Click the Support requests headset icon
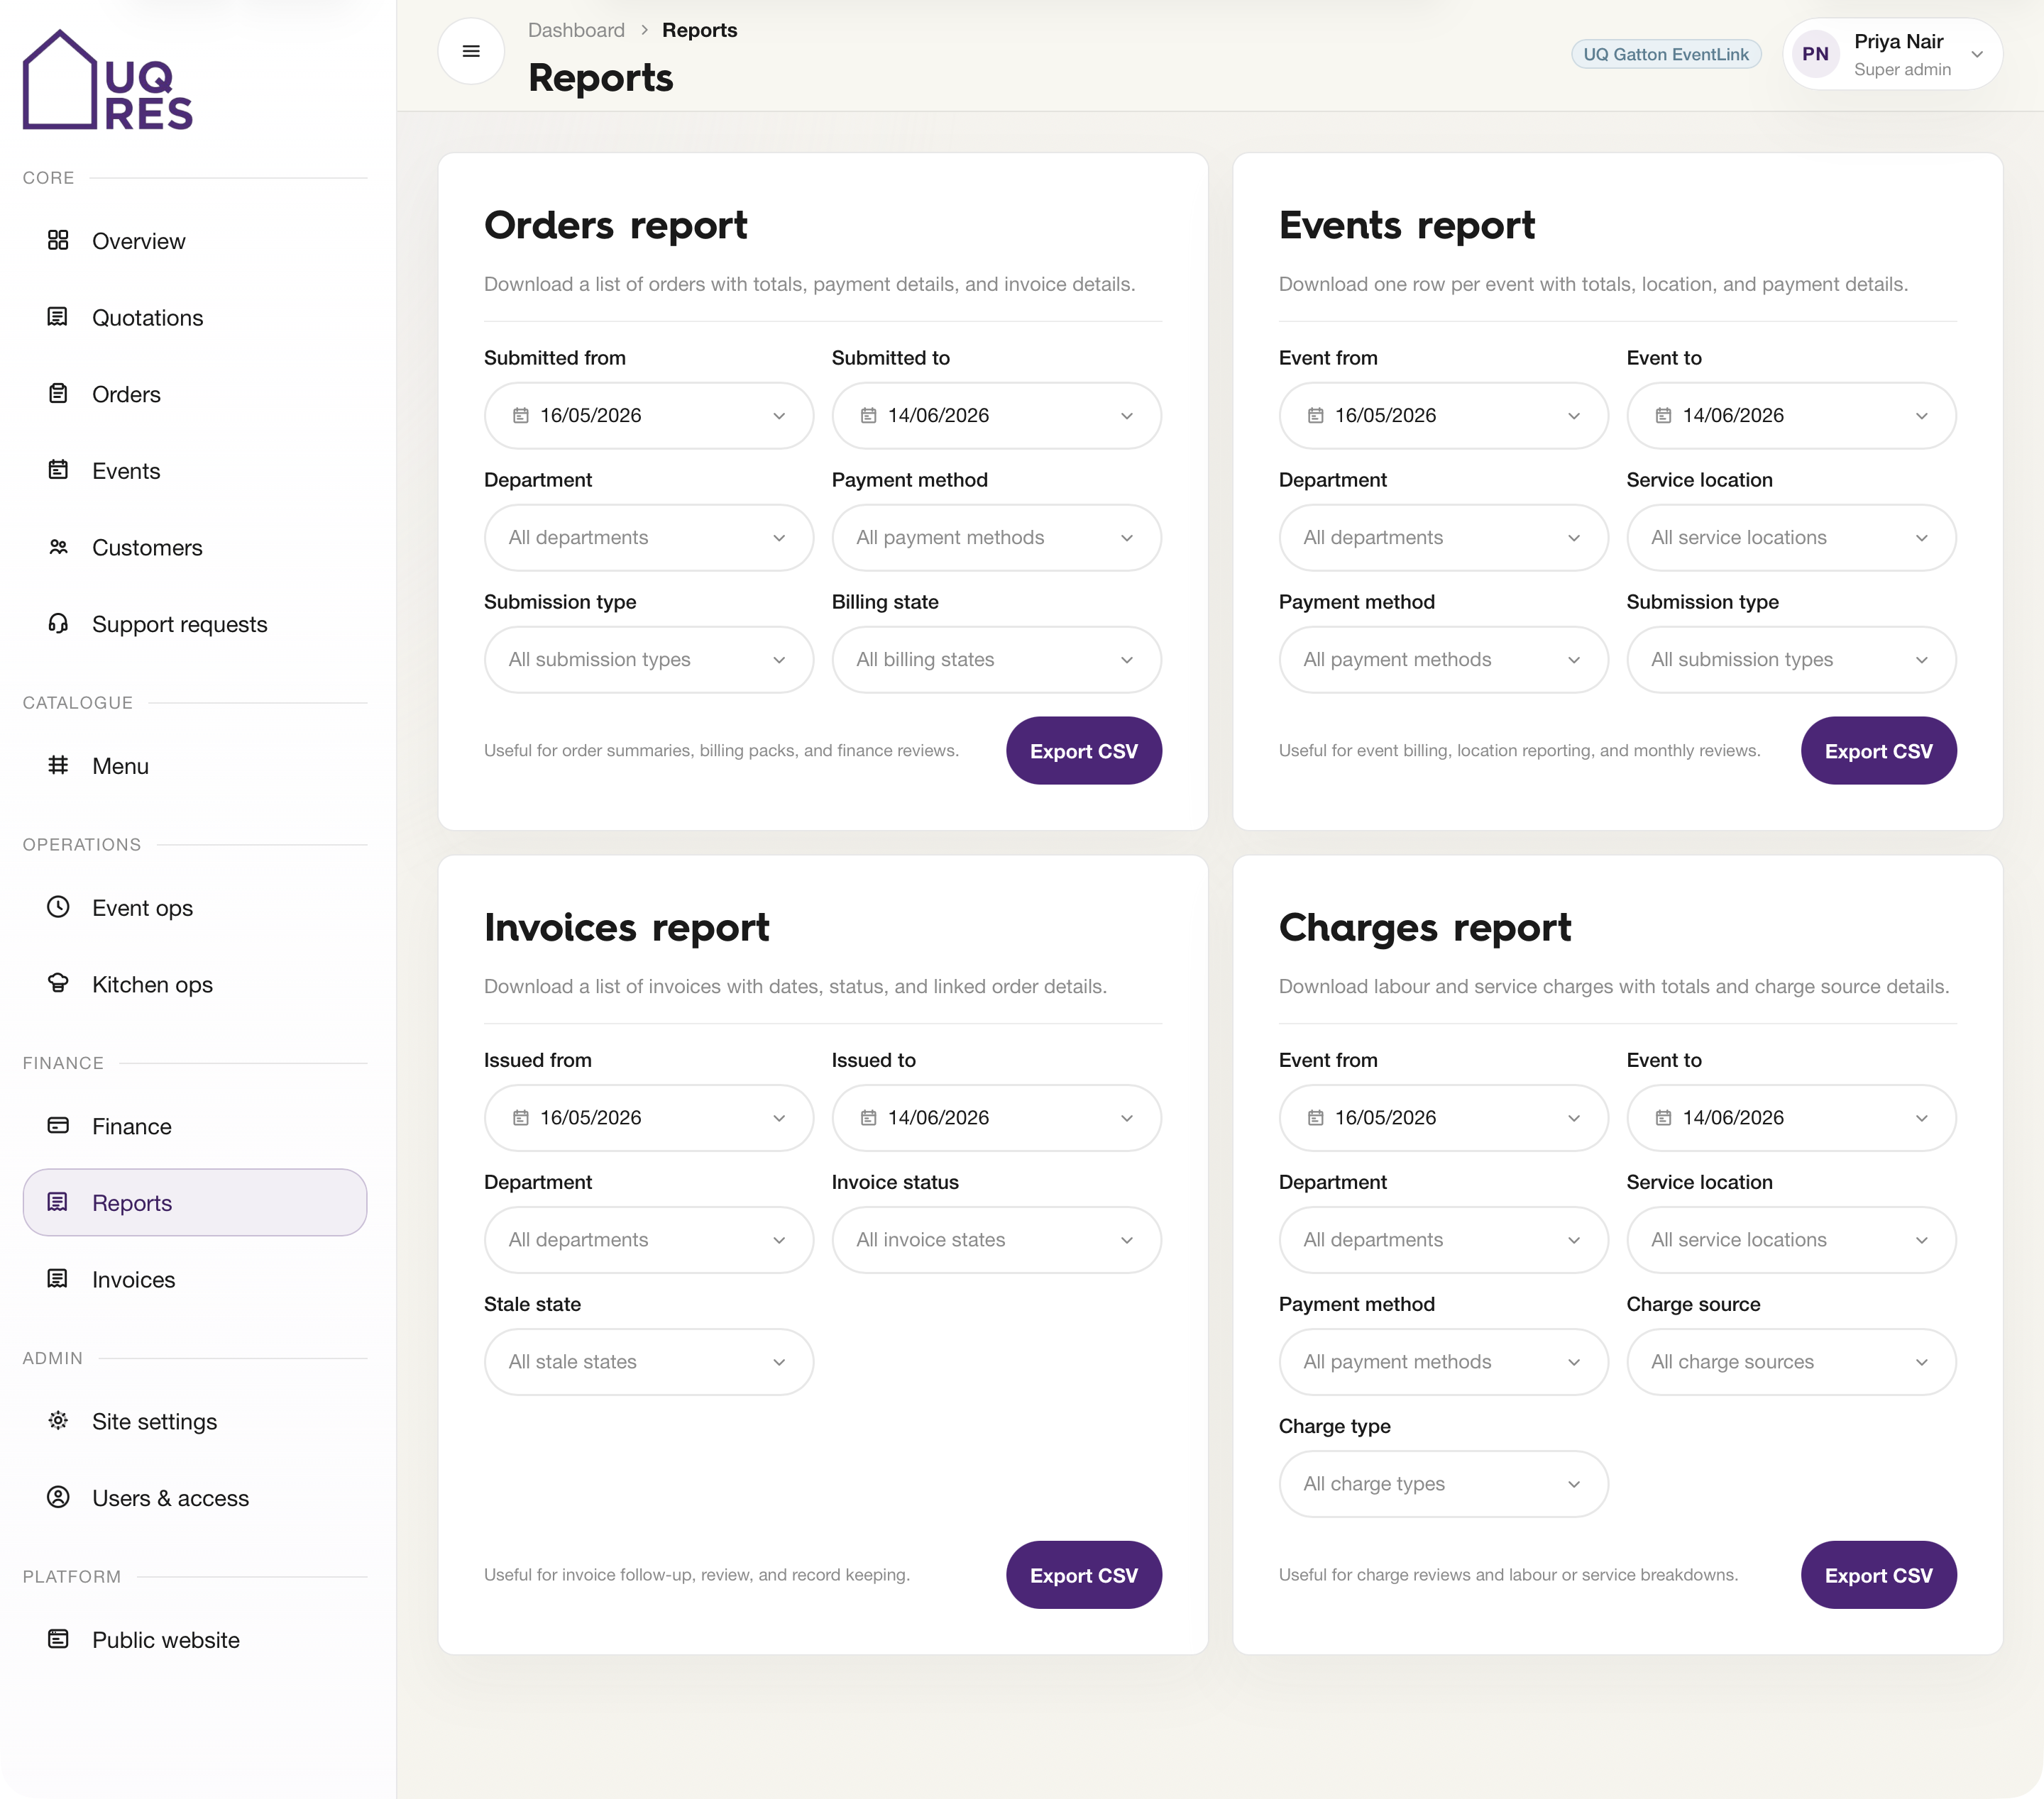This screenshot has height=1799, width=2044. (x=58, y=624)
